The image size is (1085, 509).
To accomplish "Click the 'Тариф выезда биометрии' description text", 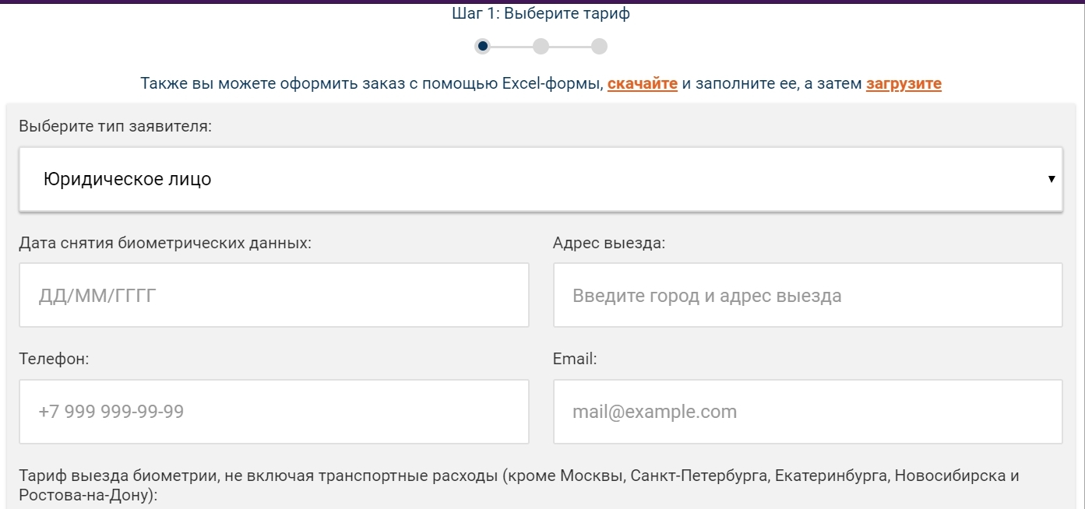I will 520,485.
